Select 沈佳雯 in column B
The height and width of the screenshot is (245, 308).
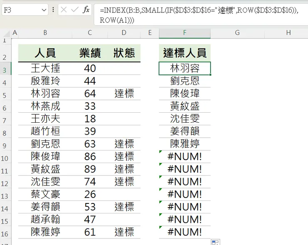pyautogui.click(x=45, y=182)
